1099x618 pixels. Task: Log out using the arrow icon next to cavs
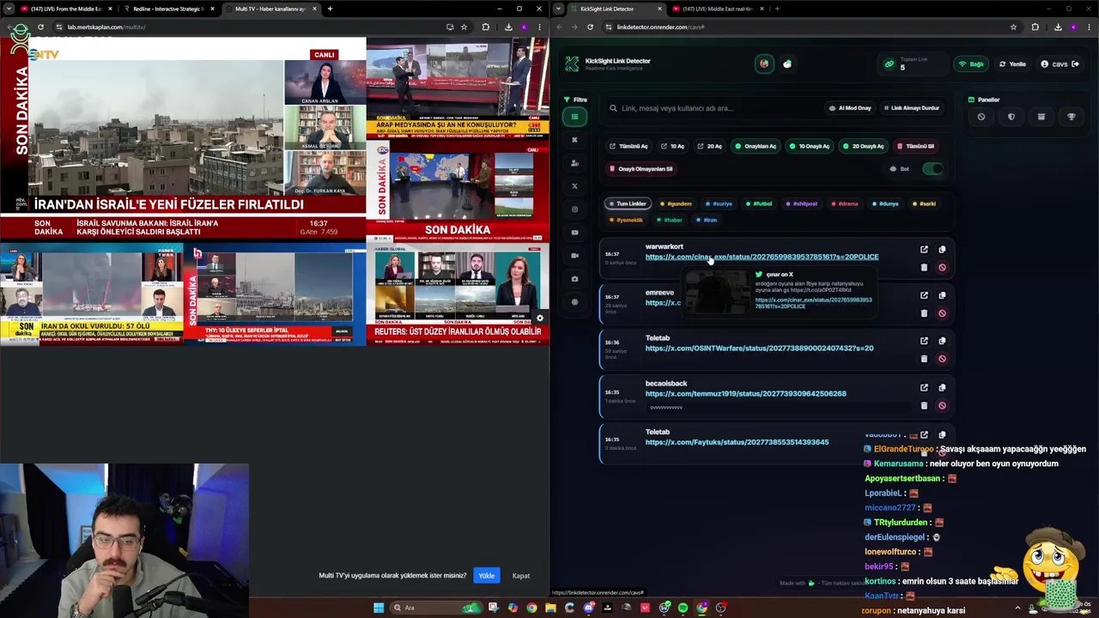[1075, 64]
